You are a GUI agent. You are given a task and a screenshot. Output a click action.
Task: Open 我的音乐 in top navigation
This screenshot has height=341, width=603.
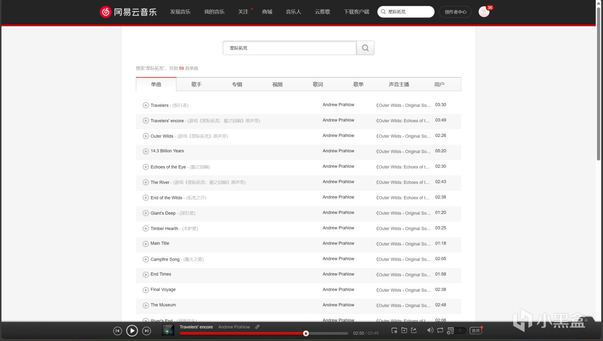(214, 12)
